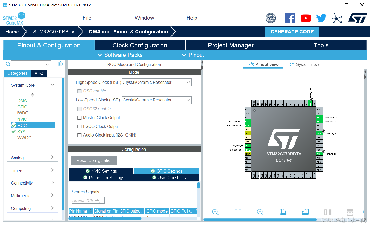Open High Speed Clock (HSE) dropdown

[157, 82]
